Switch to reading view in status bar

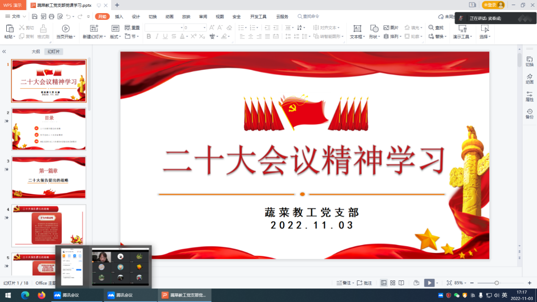pyautogui.click(x=401, y=283)
